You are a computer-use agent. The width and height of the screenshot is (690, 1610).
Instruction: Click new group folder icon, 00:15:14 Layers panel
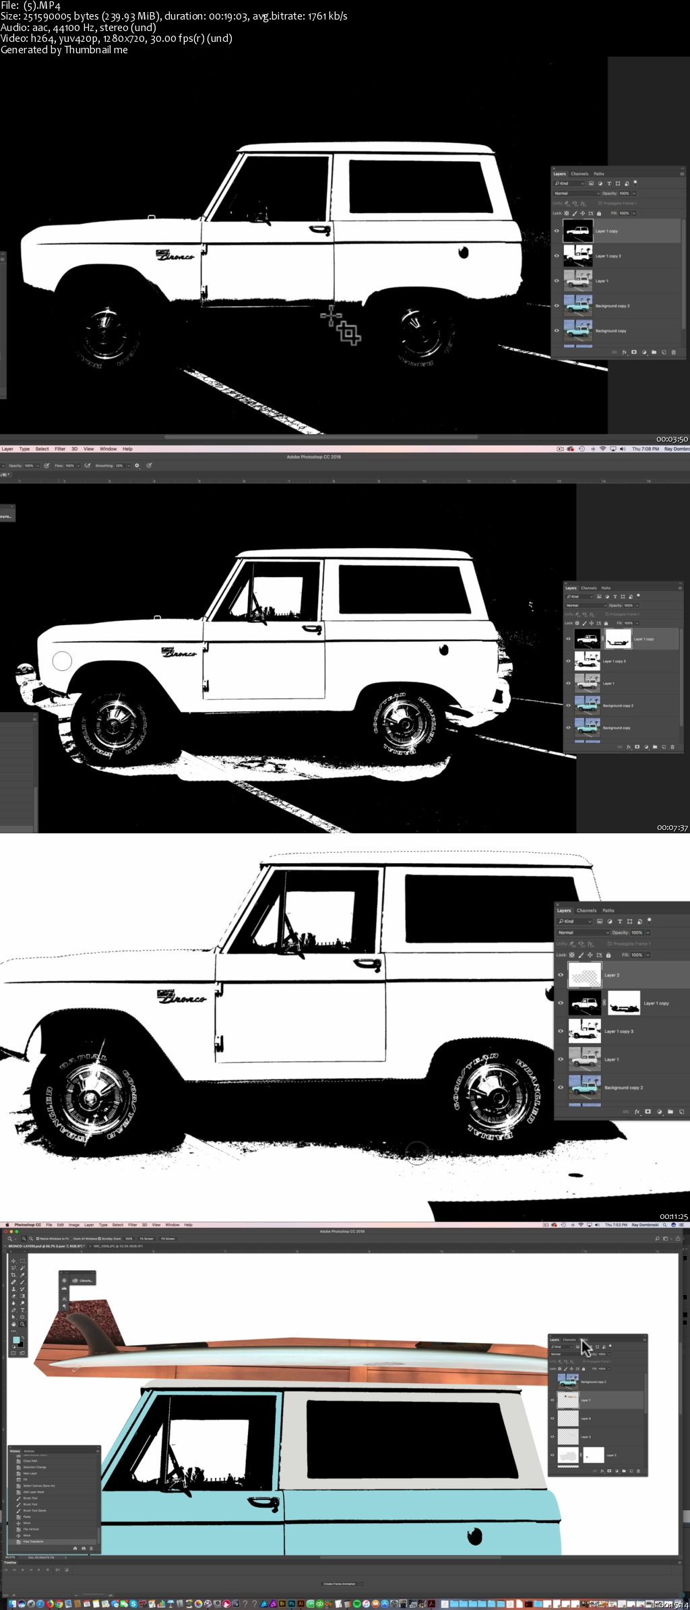[624, 1471]
